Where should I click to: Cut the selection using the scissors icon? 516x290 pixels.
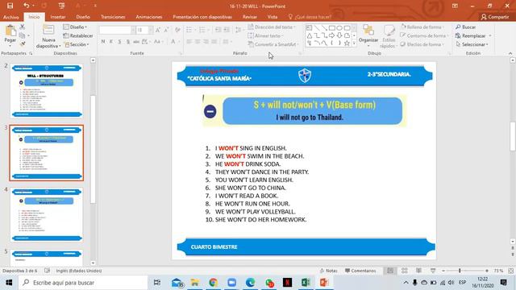tap(23, 27)
